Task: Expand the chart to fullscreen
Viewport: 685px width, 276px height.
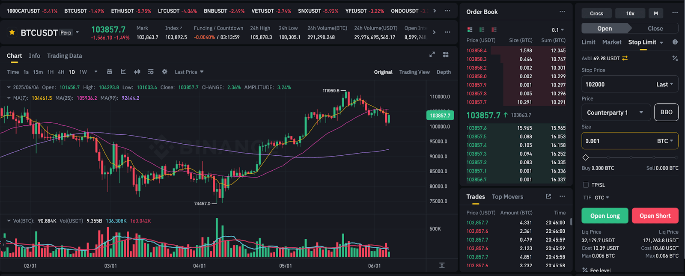Action: 432,54
